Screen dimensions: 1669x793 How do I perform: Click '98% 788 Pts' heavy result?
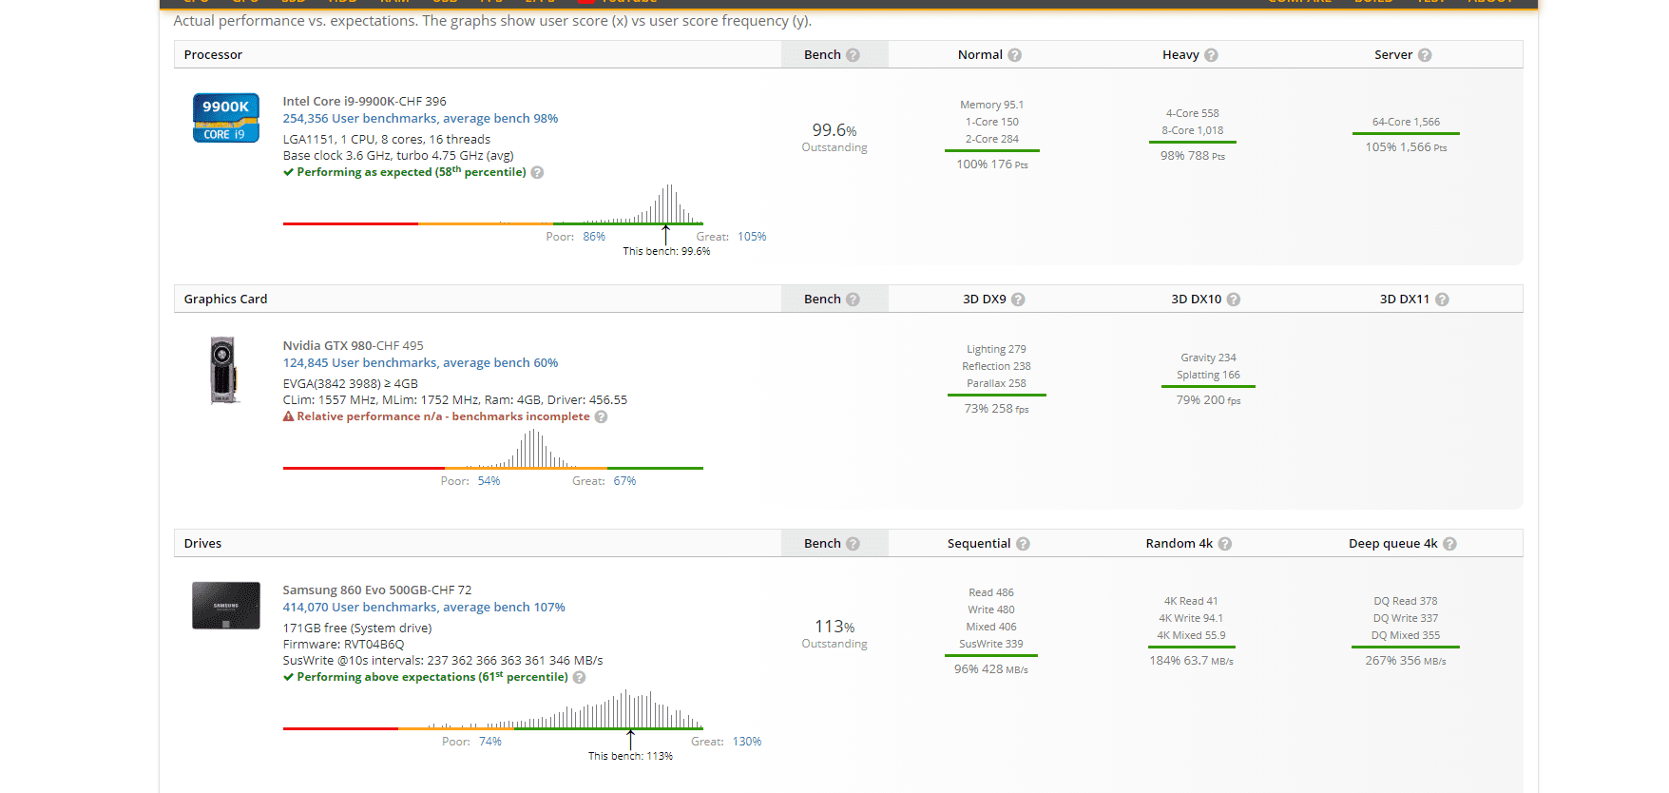[x=1193, y=156]
